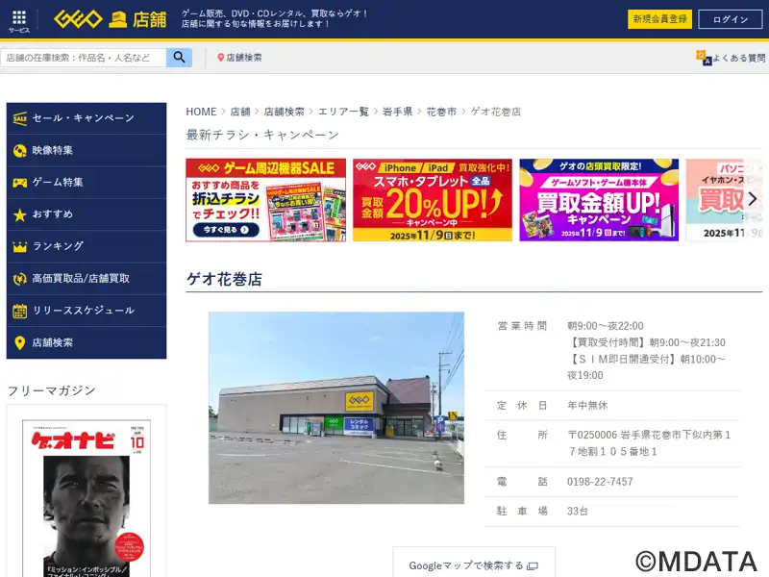769x577 pixels.
Task: Click HOME in the breadcrumb
Action: coord(201,112)
